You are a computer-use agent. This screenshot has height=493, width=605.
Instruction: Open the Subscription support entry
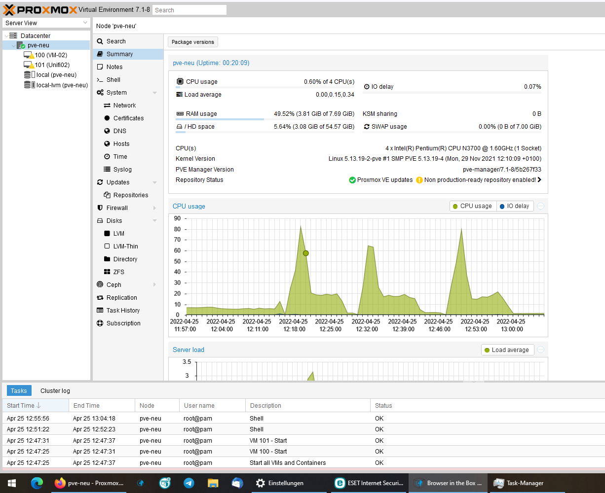128,323
